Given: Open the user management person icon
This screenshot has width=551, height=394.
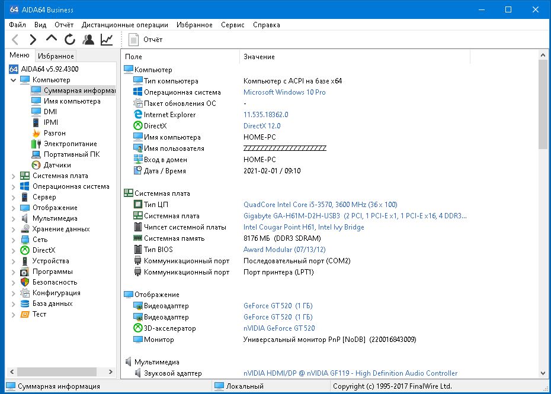Looking at the screenshot, I should 88,40.
